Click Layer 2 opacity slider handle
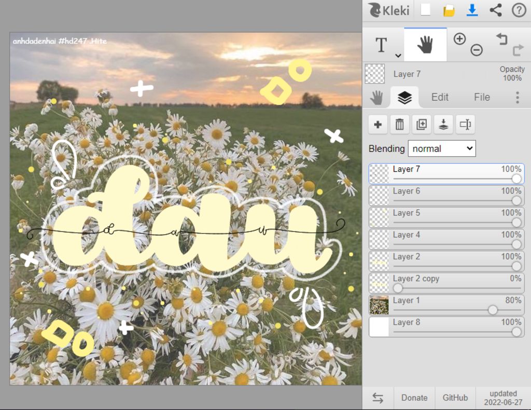 point(516,266)
